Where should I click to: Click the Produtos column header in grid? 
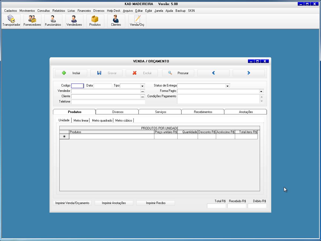click(x=112, y=132)
